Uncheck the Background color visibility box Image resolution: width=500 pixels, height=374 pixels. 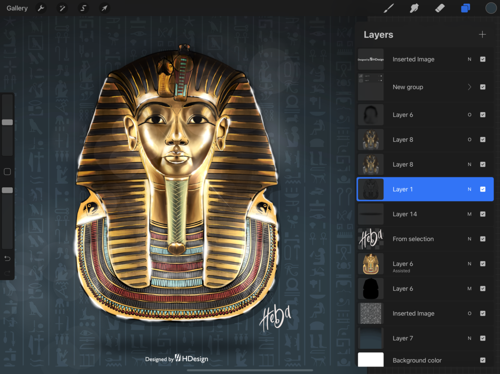tap(483, 360)
